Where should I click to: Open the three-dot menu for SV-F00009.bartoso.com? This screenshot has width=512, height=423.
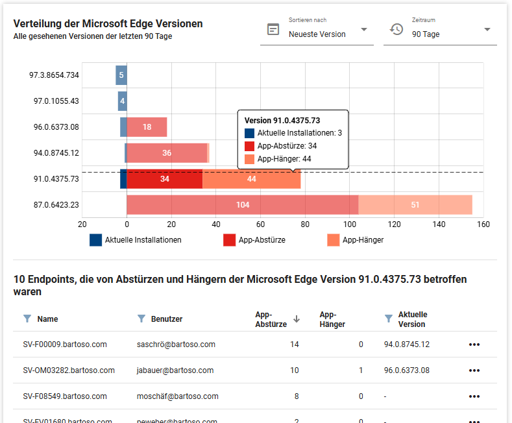(x=474, y=344)
